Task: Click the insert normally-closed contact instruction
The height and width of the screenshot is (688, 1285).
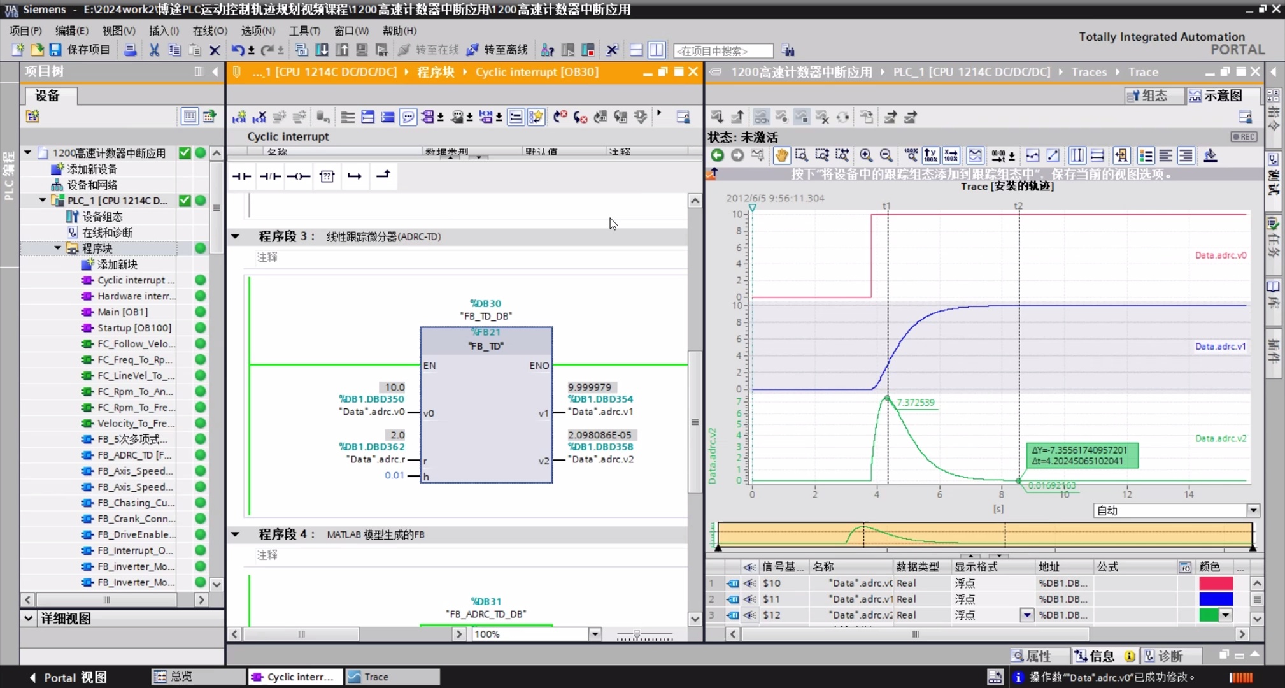Action: click(x=270, y=176)
